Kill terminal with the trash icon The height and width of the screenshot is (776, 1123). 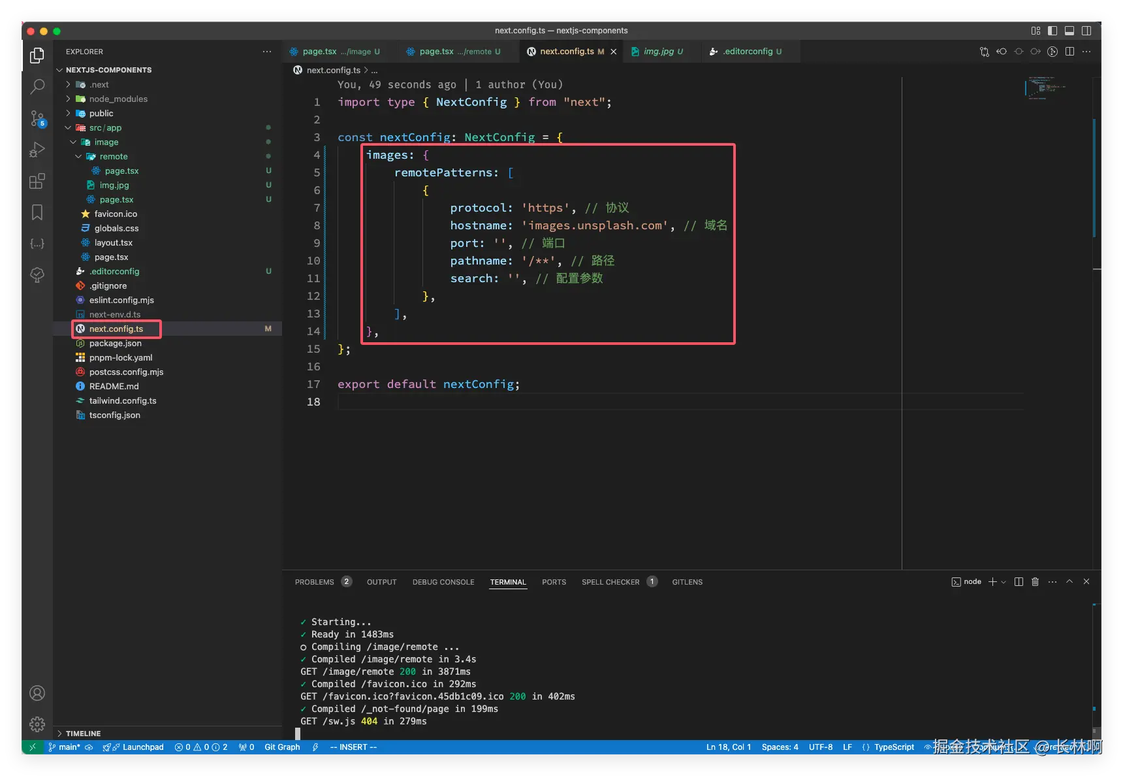click(1035, 582)
